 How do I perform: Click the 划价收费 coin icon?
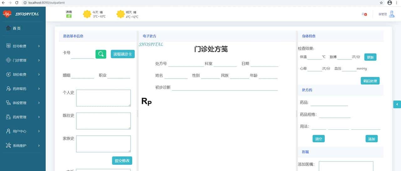click(x=8, y=75)
